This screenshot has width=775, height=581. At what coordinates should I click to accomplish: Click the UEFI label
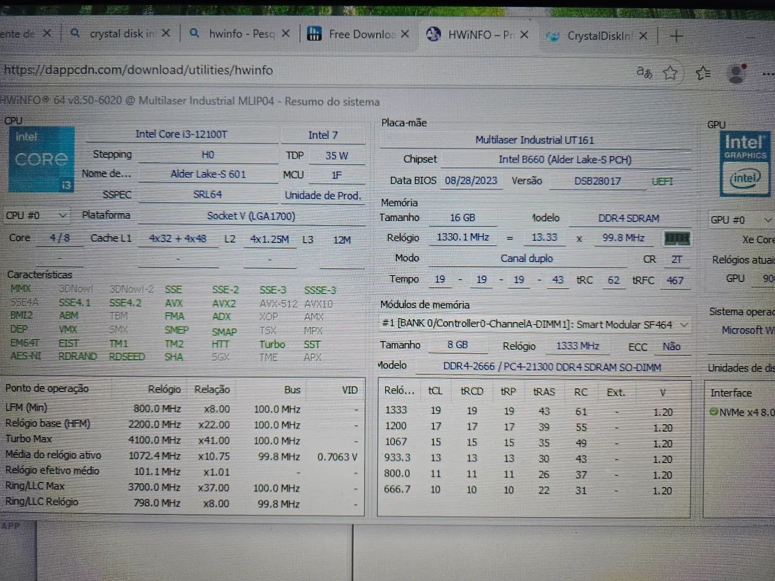662,182
